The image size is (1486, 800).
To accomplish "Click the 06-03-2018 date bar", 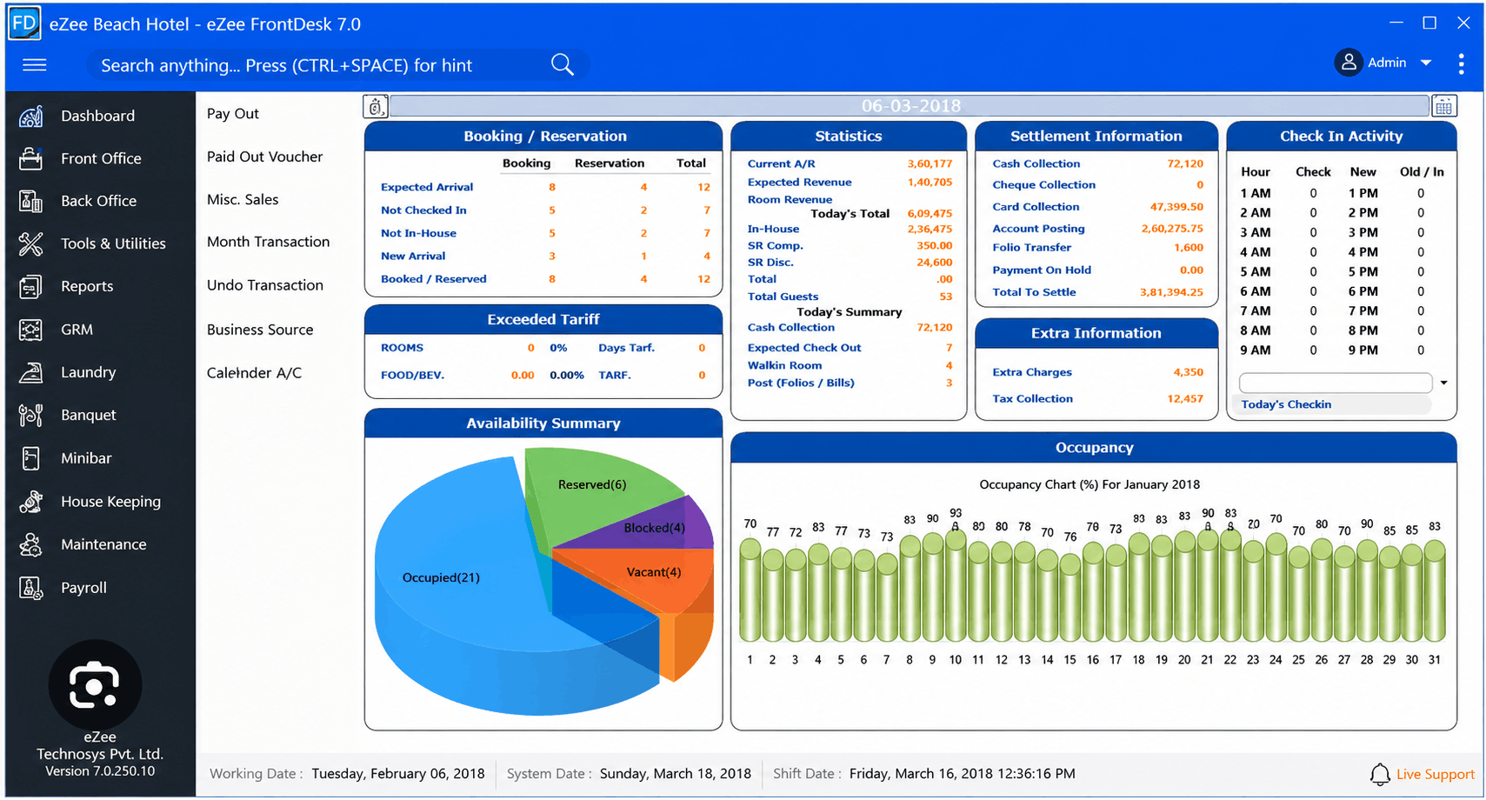I will tap(910, 106).
